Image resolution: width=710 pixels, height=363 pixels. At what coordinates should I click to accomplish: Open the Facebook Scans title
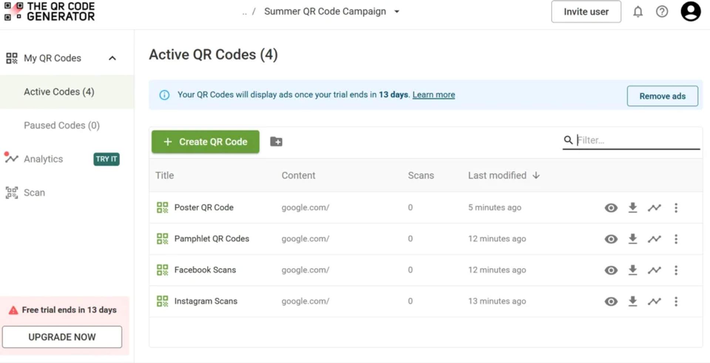(205, 270)
